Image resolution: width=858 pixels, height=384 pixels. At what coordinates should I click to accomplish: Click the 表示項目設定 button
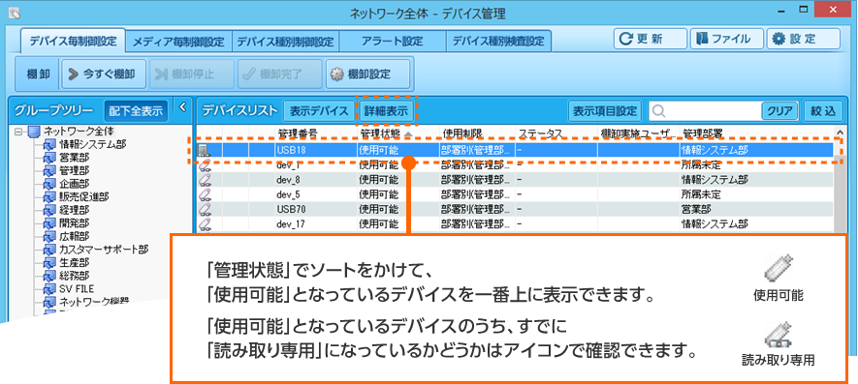(605, 111)
